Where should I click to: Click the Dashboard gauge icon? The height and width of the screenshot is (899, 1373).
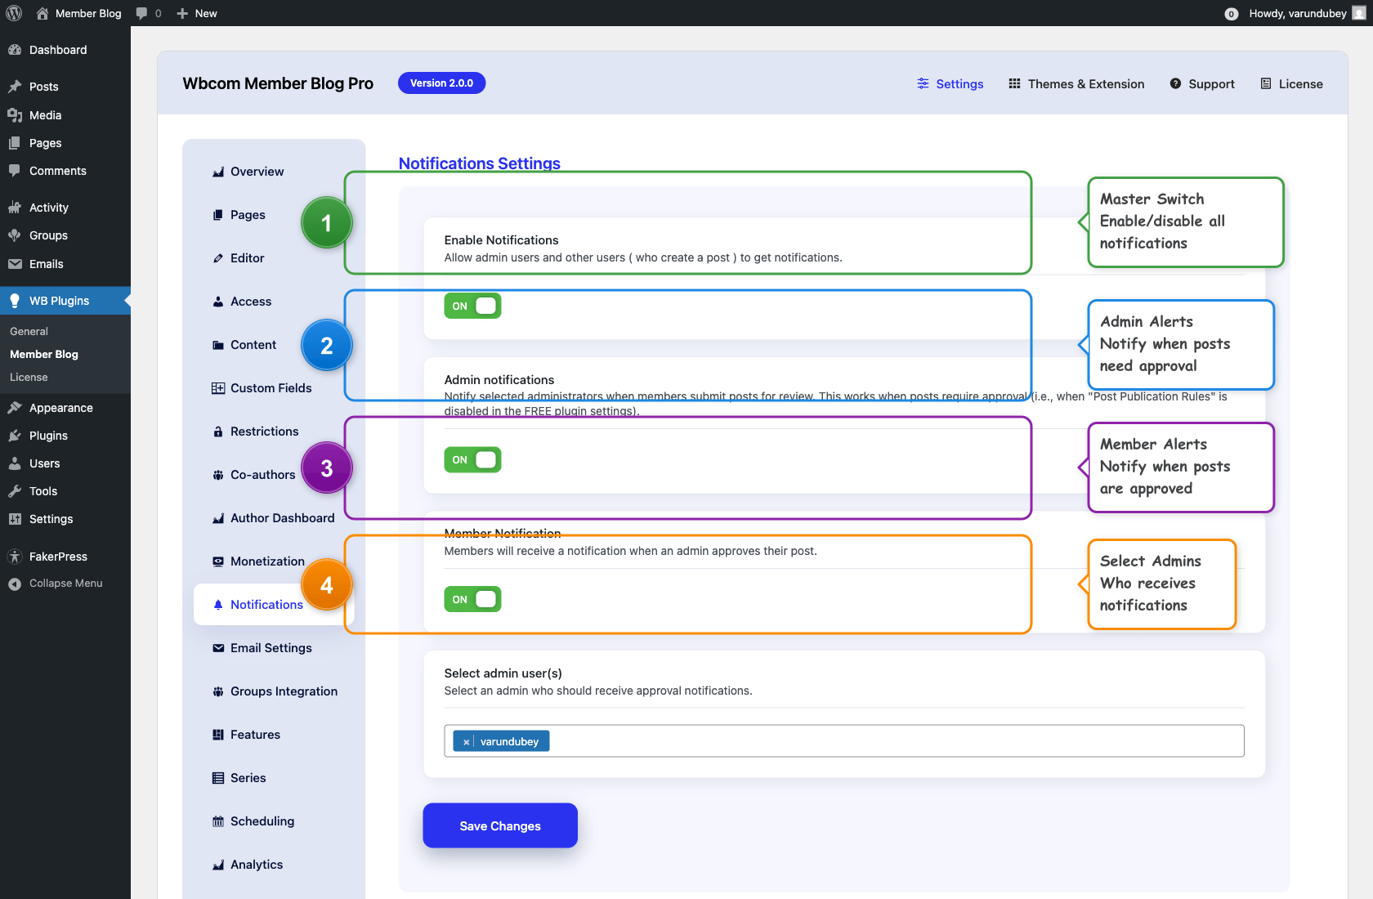15,50
